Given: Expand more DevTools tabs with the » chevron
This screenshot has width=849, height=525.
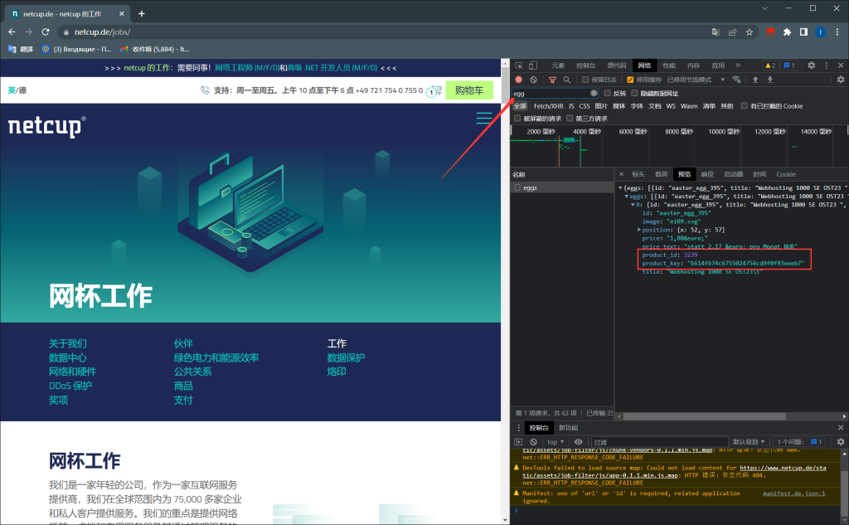Looking at the screenshot, I should (x=737, y=66).
